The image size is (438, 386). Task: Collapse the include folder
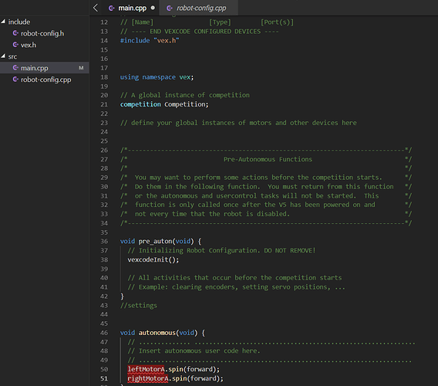[3, 22]
